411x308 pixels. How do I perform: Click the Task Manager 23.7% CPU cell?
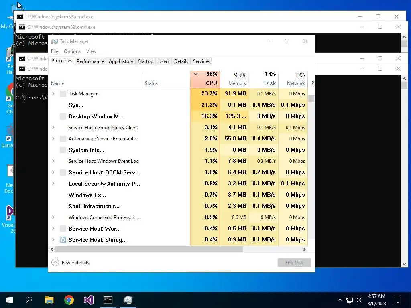click(x=205, y=94)
